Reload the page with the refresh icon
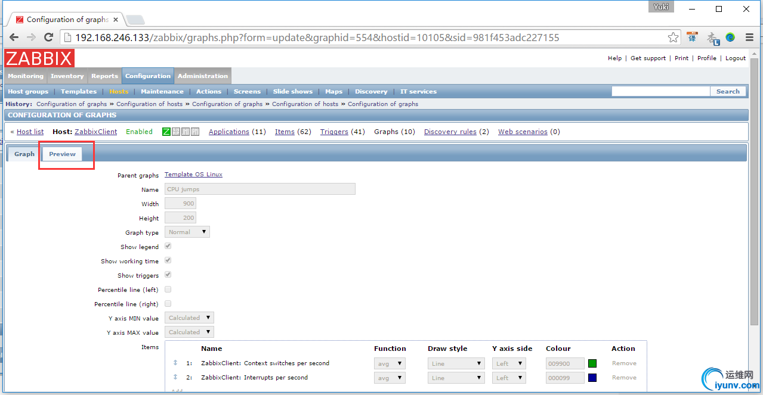The image size is (763, 395). coord(49,38)
